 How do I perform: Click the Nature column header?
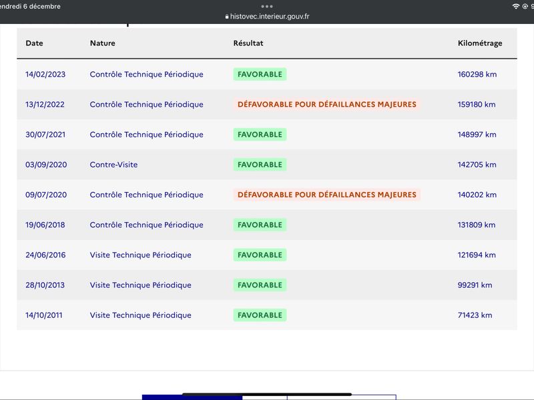point(103,43)
